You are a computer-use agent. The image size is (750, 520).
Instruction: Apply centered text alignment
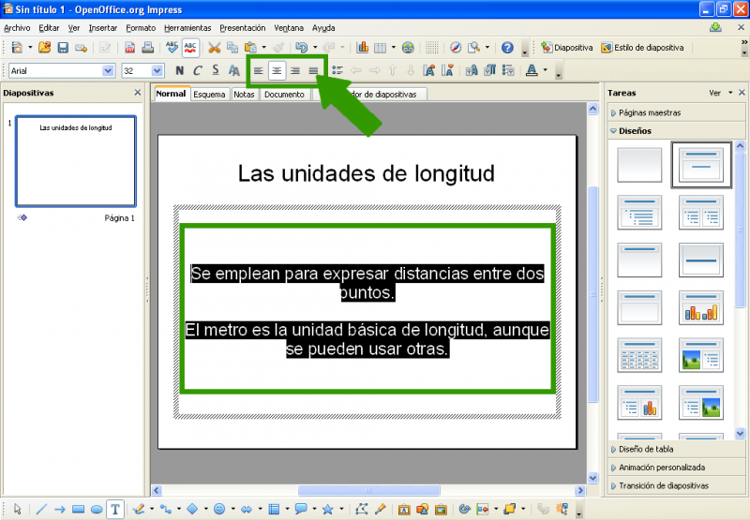point(277,70)
